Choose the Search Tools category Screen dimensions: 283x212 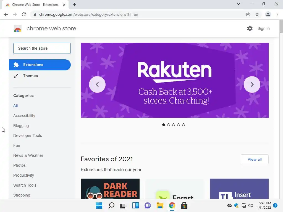tap(25, 185)
